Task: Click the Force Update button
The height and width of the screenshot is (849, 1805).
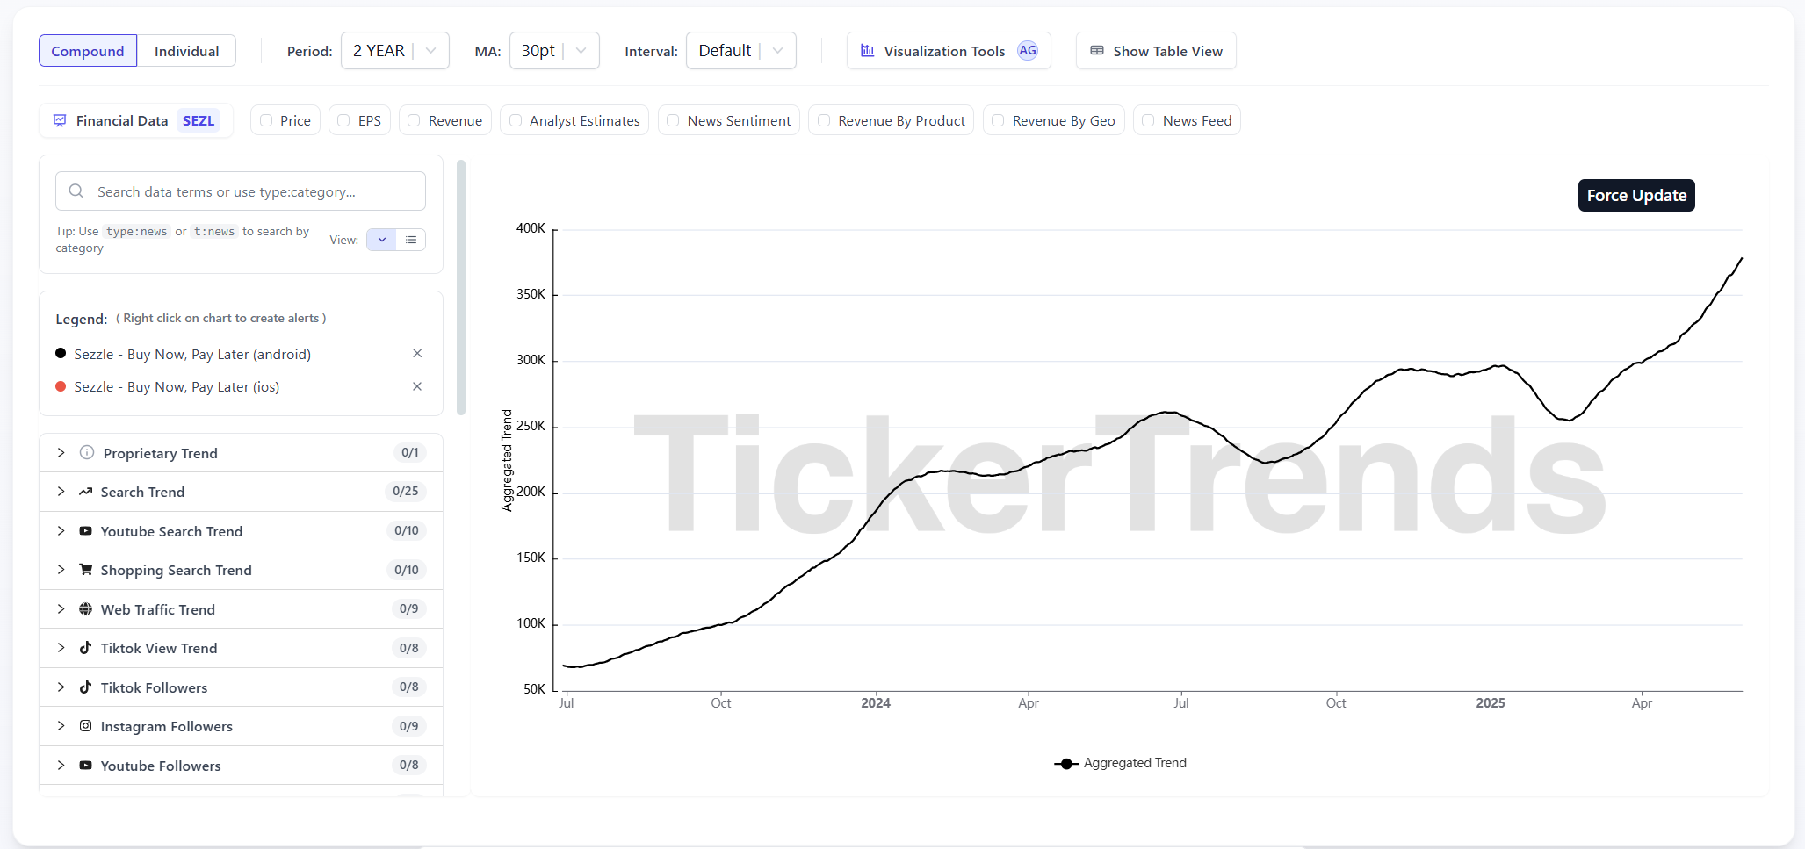Action: pyautogui.click(x=1636, y=195)
